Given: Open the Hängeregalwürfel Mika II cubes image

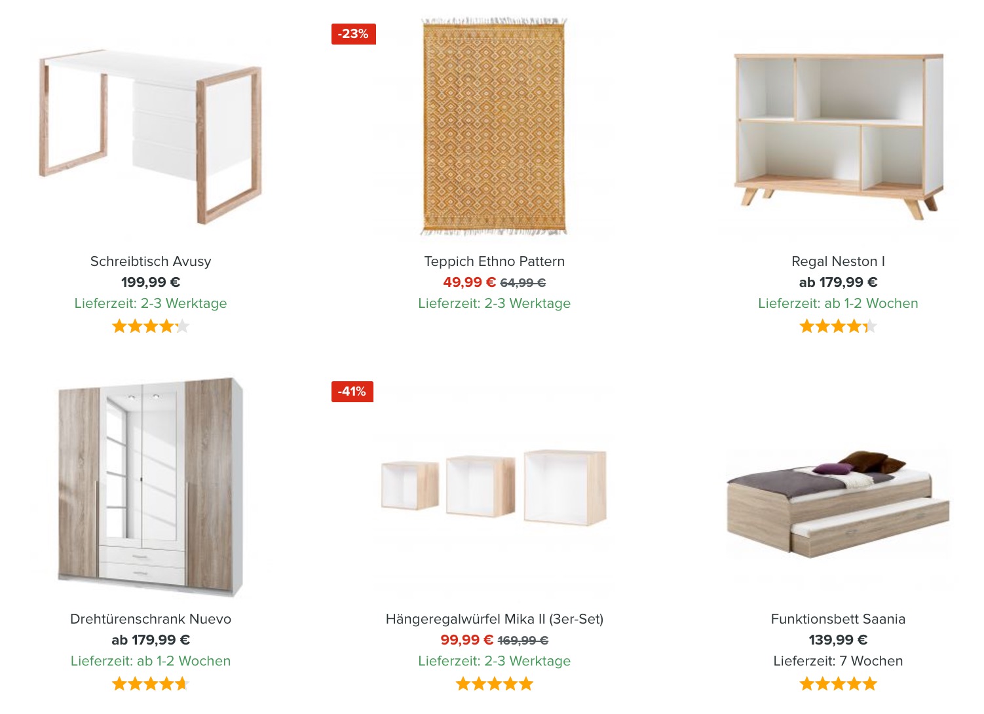Looking at the screenshot, I should coord(494,488).
